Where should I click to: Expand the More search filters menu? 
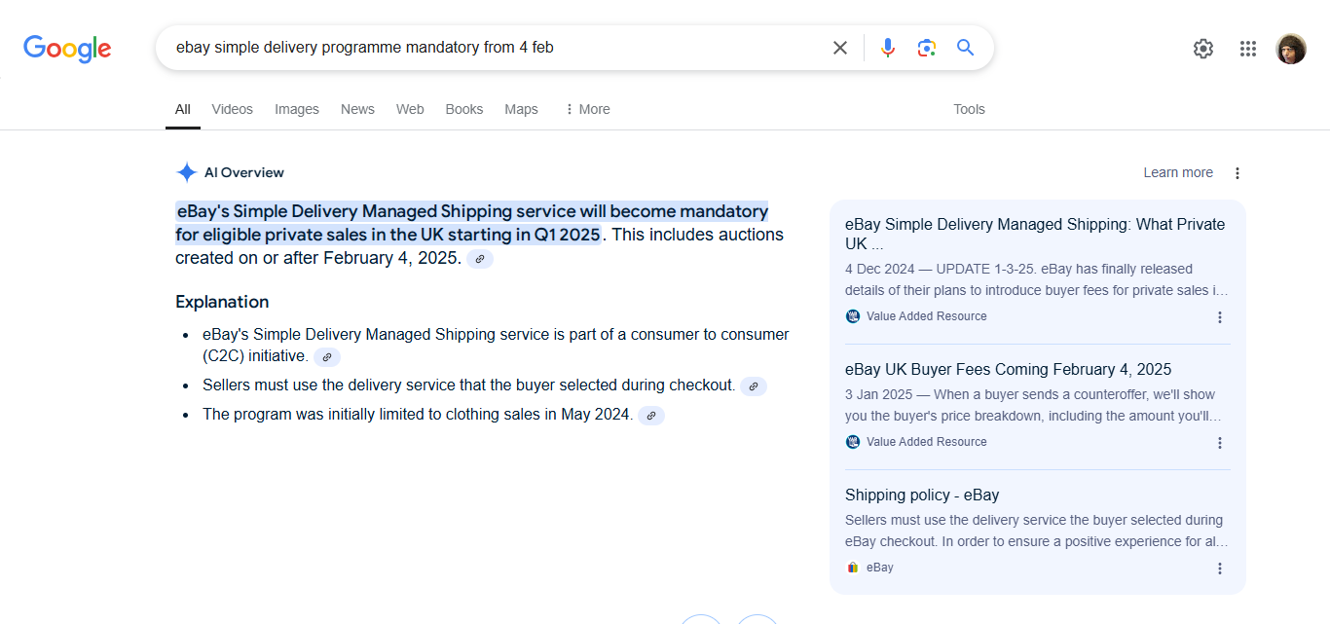(x=587, y=109)
